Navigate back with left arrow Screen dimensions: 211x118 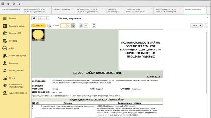coord(41,18)
